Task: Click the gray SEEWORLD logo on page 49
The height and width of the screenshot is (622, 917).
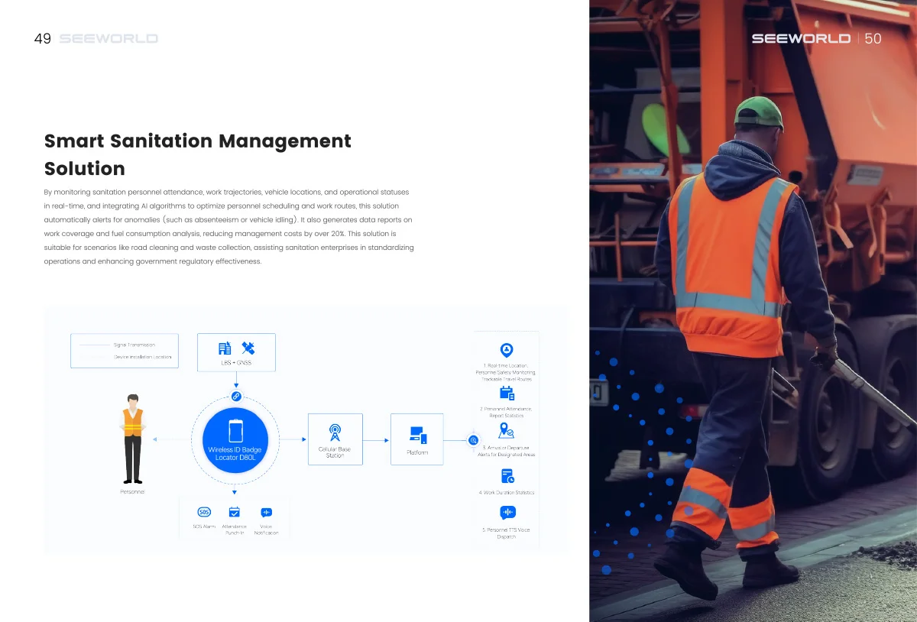Action: [109, 38]
